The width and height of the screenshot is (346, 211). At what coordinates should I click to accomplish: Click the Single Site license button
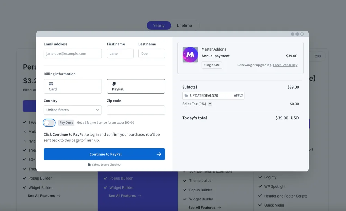212,65
